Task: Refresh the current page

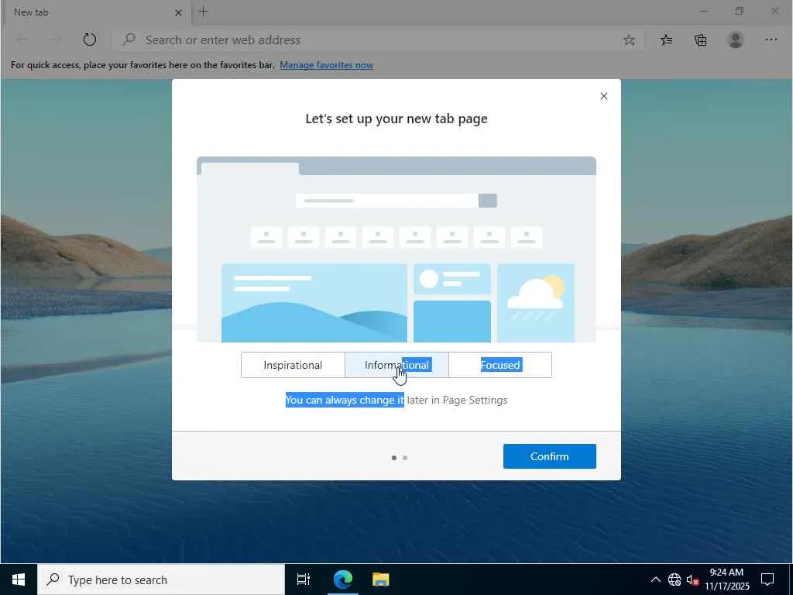Action: coord(90,40)
